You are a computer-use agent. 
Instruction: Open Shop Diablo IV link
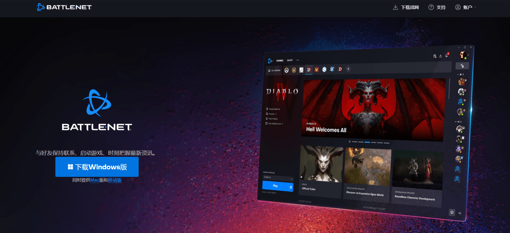[273, 109]
